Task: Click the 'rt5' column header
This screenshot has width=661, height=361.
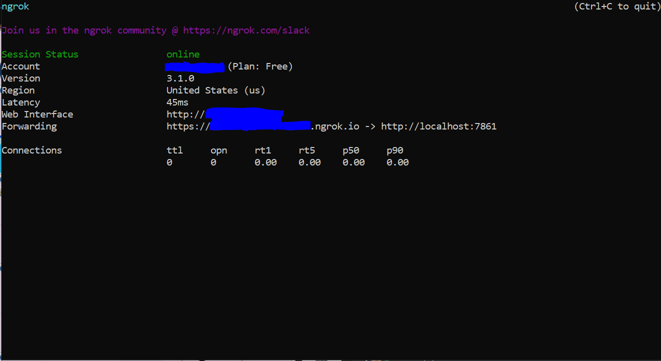Action: (306, 150)
